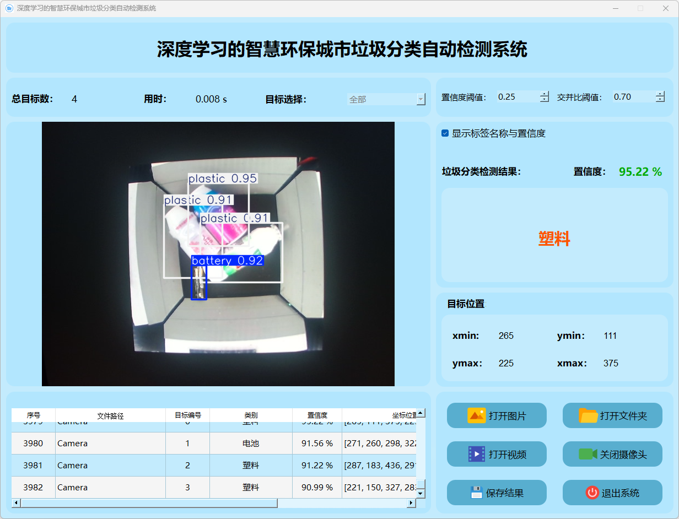The image size is (679, 519).
Task: Click the 90.99 % confidence cell
Action: point(317,488)
